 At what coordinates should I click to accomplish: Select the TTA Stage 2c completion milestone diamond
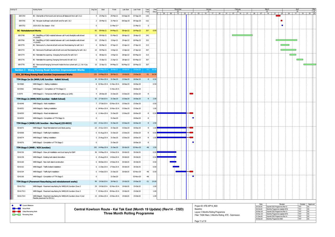(x=193, y=118)
